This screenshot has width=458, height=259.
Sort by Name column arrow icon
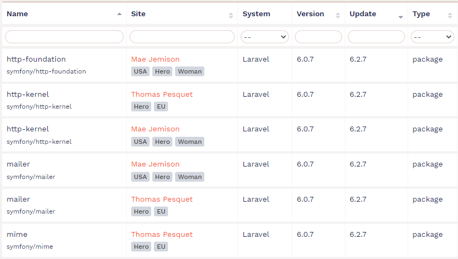pos(119,14)
